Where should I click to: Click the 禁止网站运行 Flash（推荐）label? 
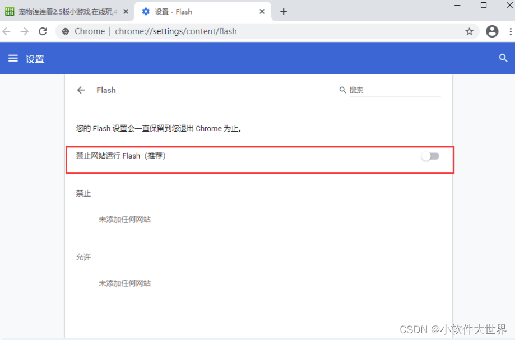pyautogui.click(x=121, y=156)
